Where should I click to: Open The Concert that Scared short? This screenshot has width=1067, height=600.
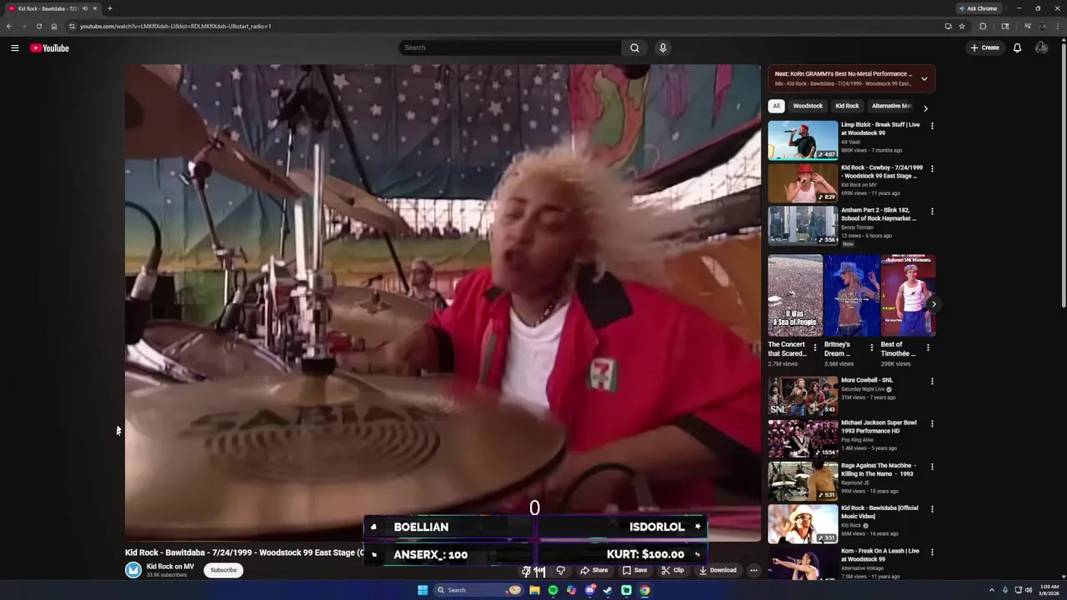794,296
